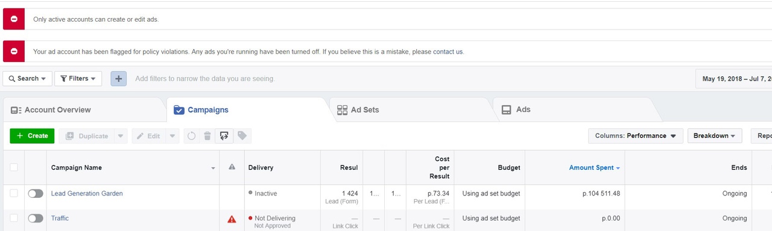Click the Duplicate button
The image size is (772, 231).
coord(86,136)
